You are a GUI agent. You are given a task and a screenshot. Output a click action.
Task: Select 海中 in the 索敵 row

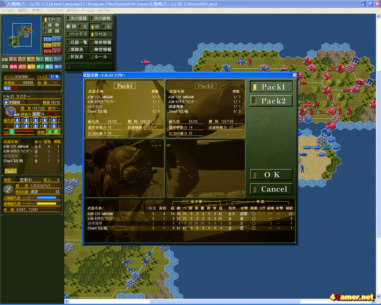pyautogui.click(x=58, y=59)
